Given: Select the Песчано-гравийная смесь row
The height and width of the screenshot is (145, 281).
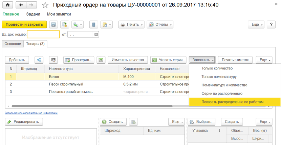Looking at the screenshot, I should click(x=97, y=92).
